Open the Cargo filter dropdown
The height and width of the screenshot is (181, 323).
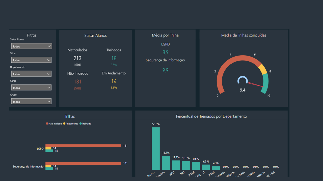[31, 87]
